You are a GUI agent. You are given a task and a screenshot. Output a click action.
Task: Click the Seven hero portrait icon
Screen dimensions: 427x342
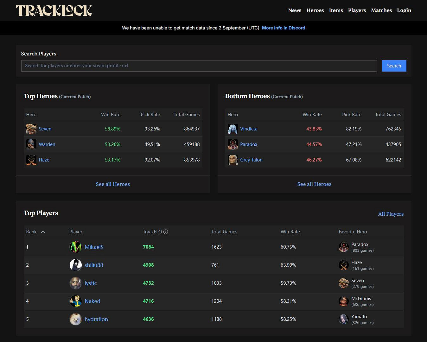click(31, 129)
